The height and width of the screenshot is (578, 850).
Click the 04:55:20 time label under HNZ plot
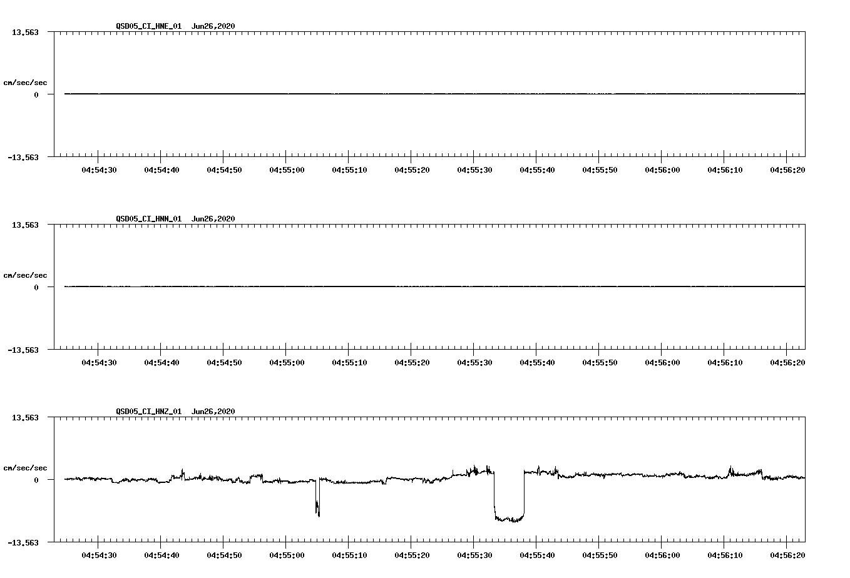coord(412,555)
